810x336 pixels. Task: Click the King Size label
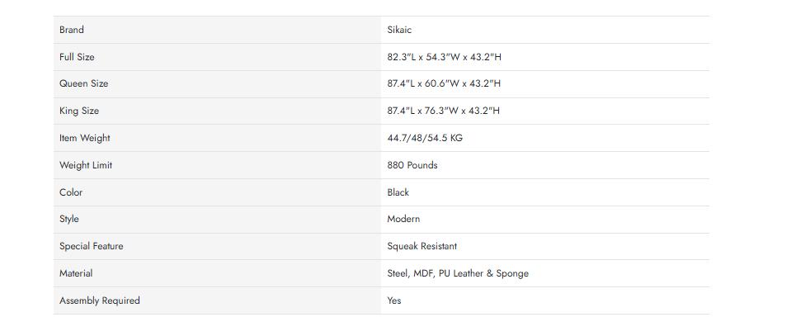(79, 111)
